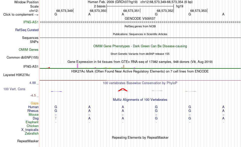Viewport: 241px width, 147px height.
Task: Select the Human species label
Action: (x=33, y=107)
